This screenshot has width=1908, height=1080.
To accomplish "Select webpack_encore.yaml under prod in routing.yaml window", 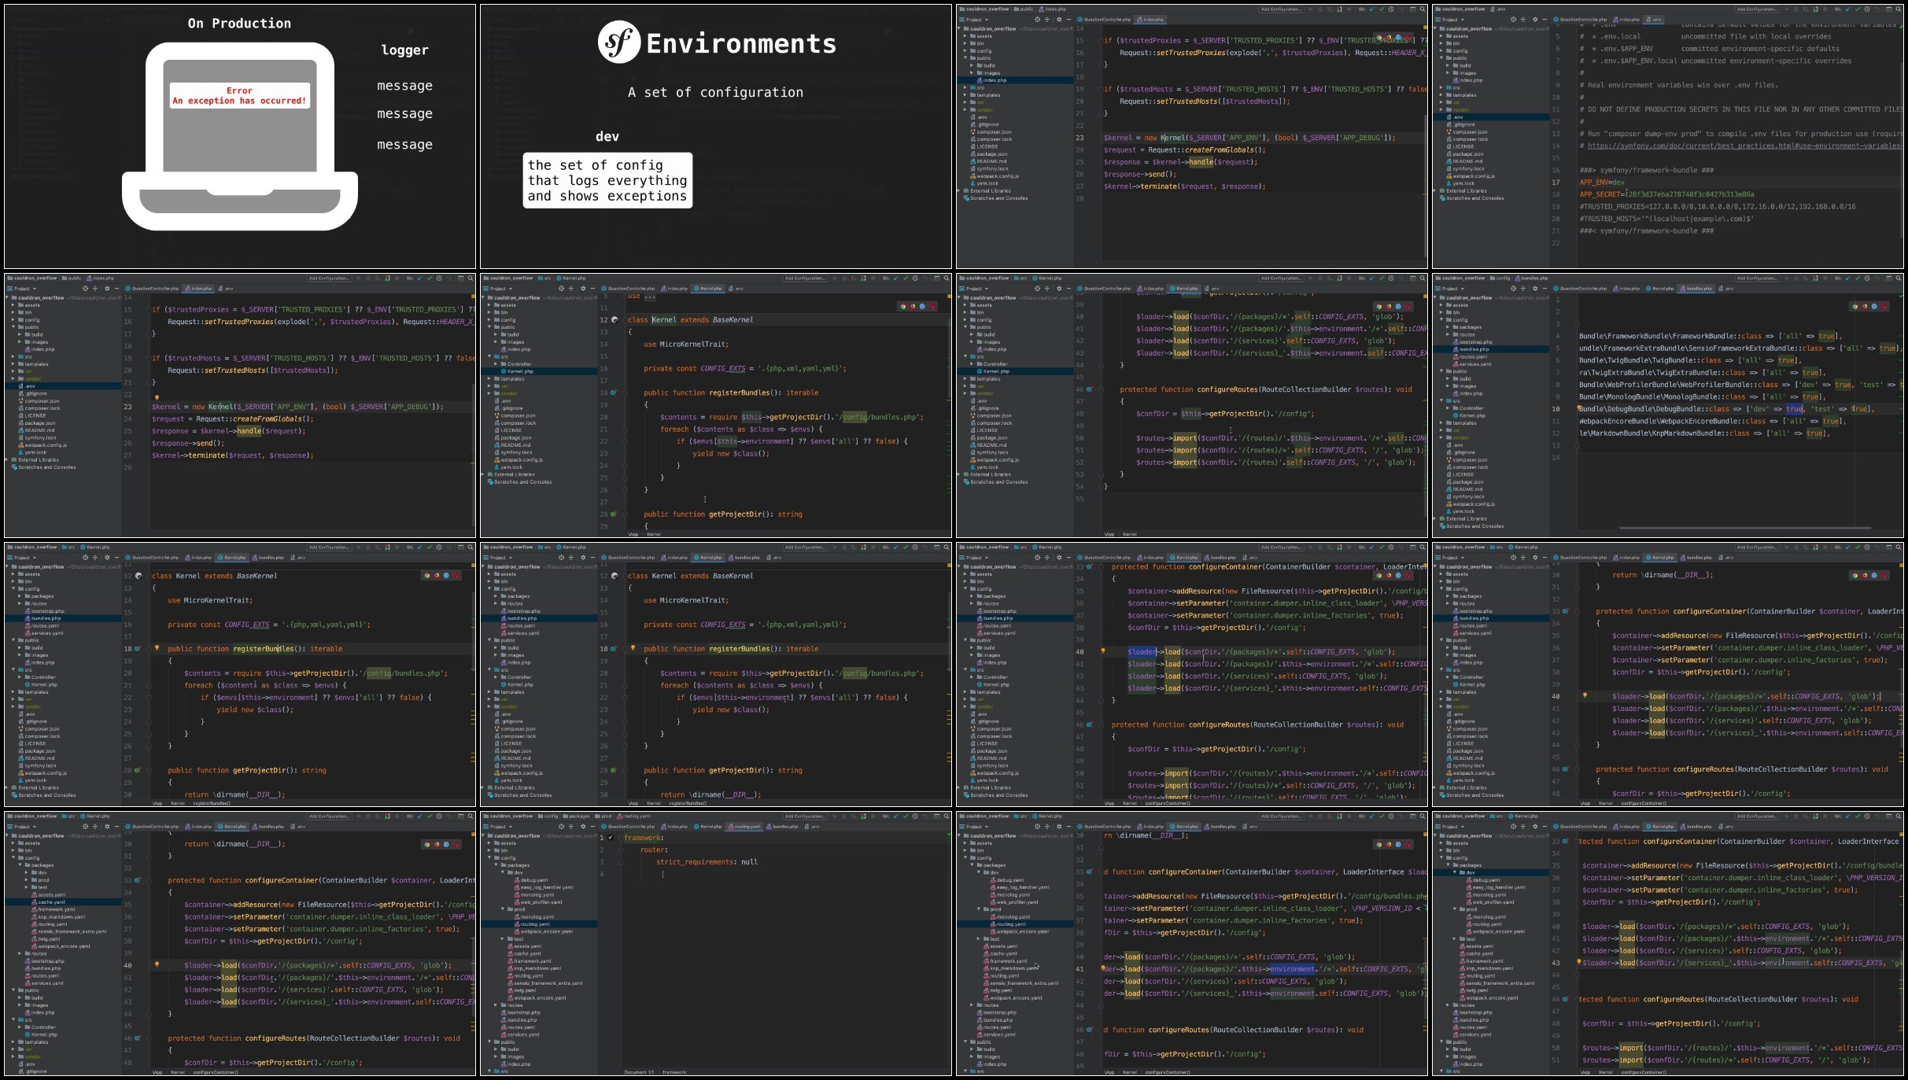I will click(x=544, y=931).
